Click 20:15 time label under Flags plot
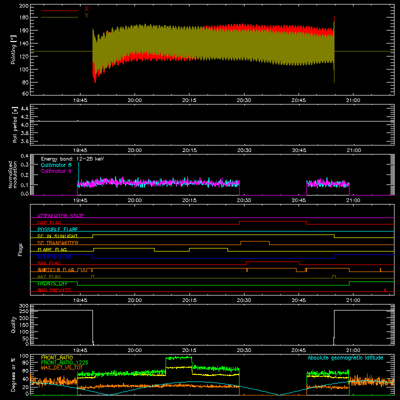 [189, 300]
